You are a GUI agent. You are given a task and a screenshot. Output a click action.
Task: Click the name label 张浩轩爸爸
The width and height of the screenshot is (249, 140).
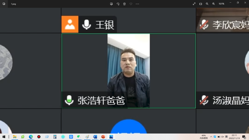pos(101,101)
